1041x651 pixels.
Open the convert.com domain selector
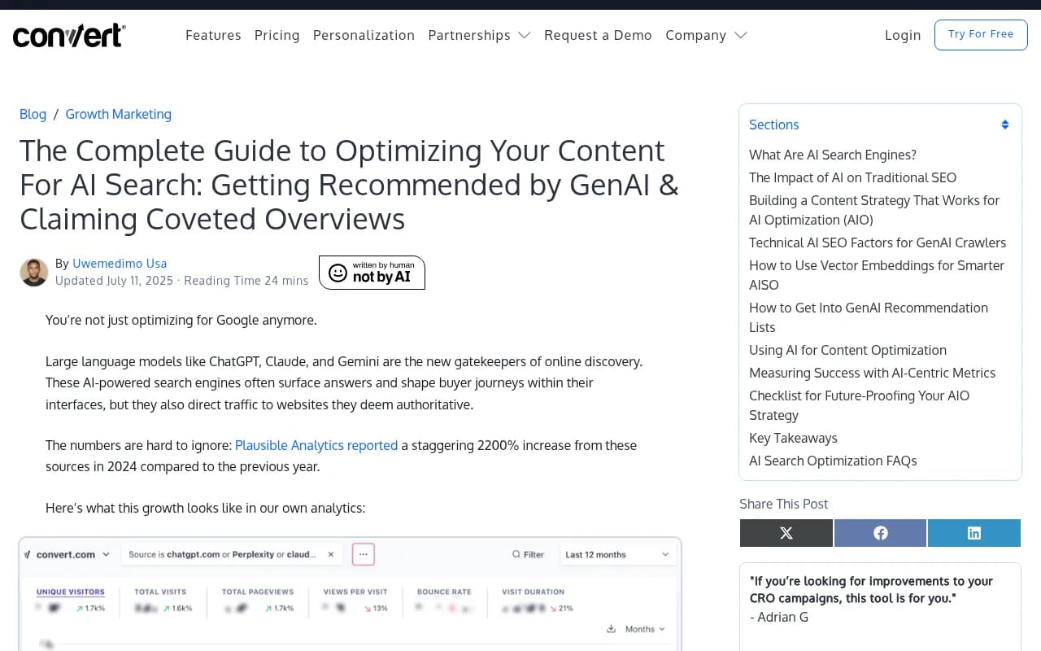tap(68, 554)
